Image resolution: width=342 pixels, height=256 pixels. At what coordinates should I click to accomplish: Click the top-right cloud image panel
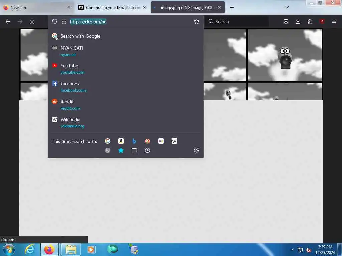click(x=285, y=55)
